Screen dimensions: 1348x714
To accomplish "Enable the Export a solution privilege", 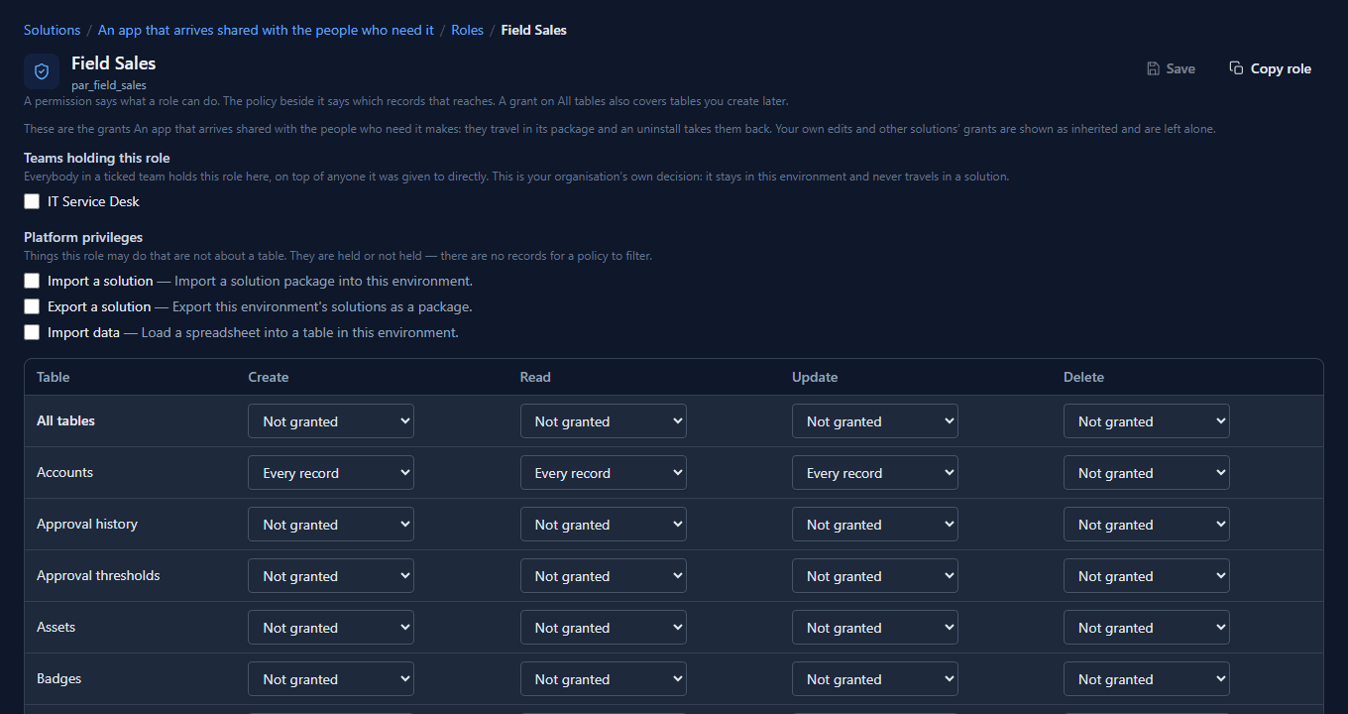I will point(32,306).
